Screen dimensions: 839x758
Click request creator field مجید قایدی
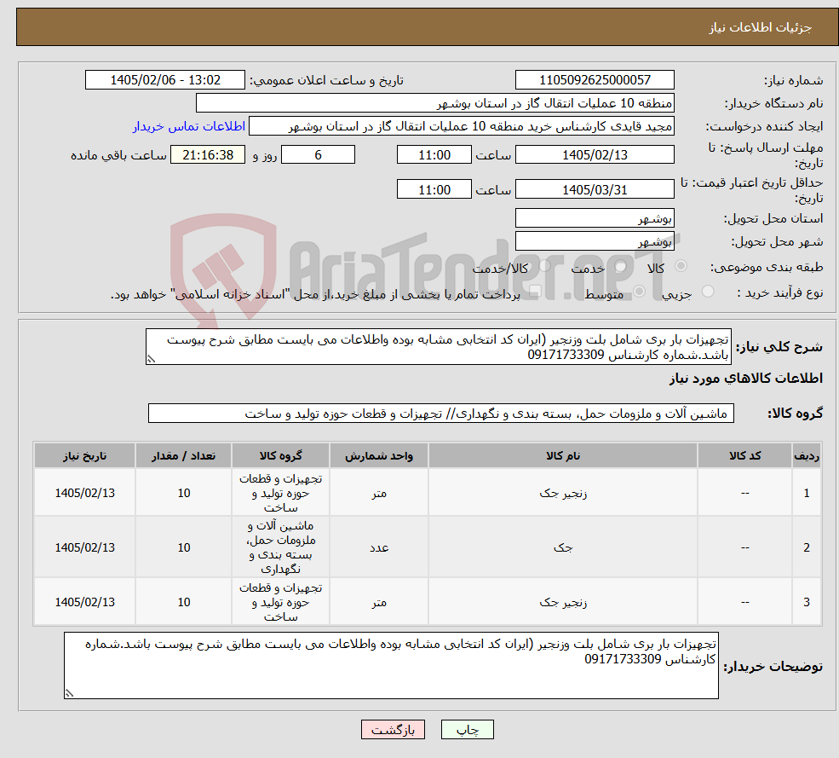tap(461, 126)
